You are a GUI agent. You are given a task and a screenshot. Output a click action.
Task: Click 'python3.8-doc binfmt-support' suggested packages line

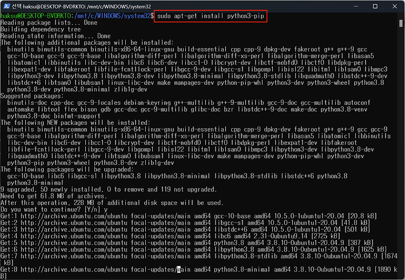click(x=53, y=116)
